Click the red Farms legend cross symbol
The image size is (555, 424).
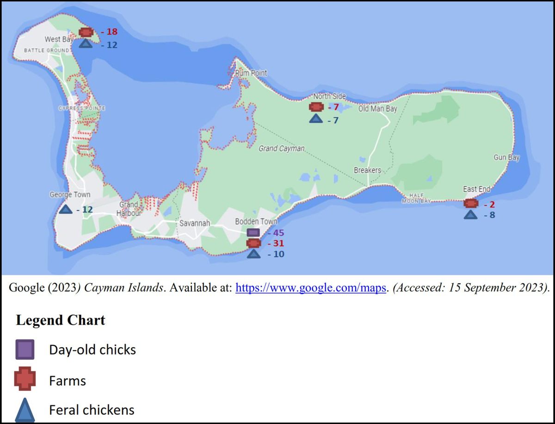pyautogui.click(x=25, y=380)
